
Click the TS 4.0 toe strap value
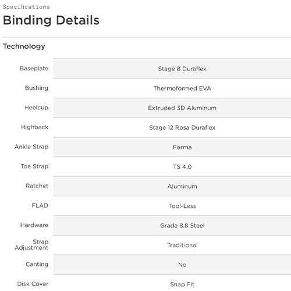point(182,166)
